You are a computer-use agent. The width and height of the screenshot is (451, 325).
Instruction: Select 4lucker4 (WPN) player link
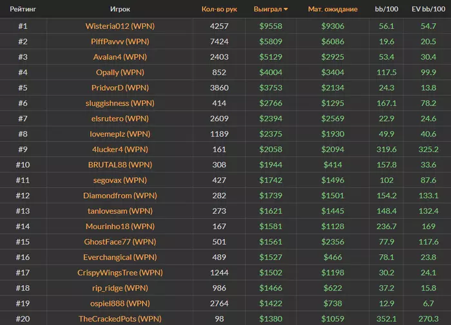coord(120,149)
